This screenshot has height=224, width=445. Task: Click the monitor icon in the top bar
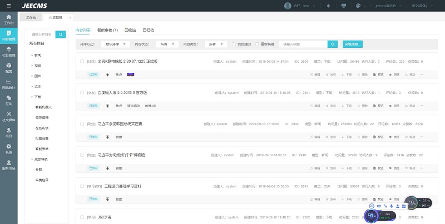[x=344, y=6]
